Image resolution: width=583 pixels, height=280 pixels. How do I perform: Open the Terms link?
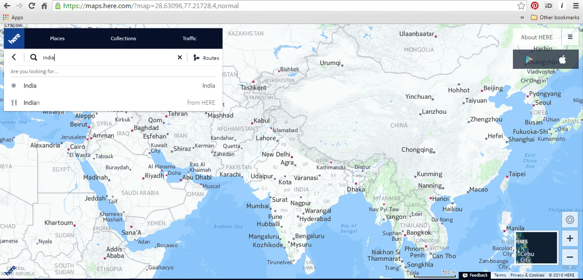(500, 275)
